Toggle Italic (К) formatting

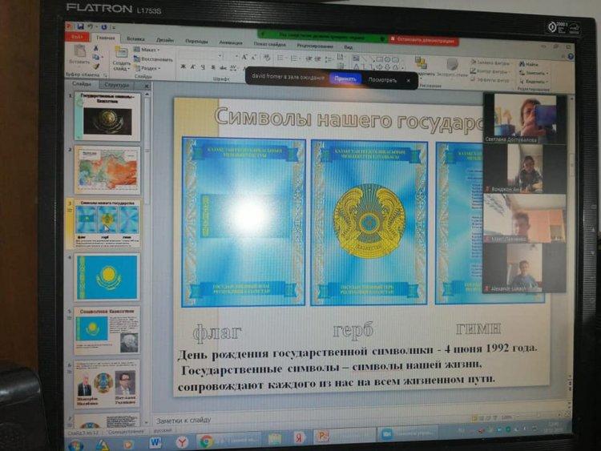point(193,67)
